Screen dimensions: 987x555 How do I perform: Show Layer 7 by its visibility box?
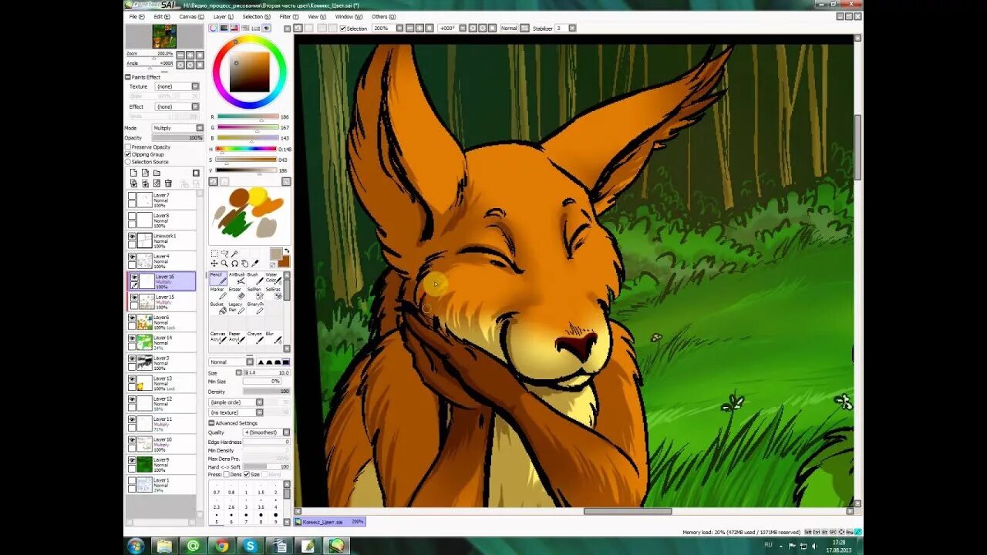point(132,196)
